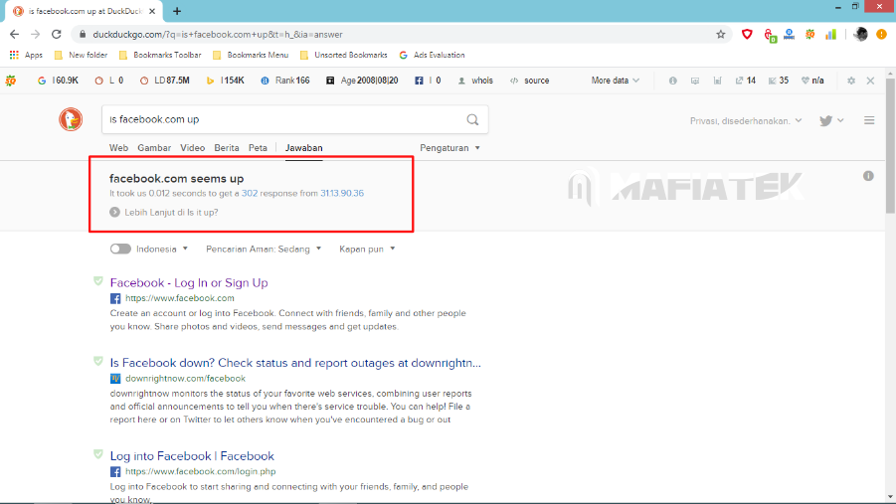
Task: Open the New folder bookmark
Action: point(81,55)
